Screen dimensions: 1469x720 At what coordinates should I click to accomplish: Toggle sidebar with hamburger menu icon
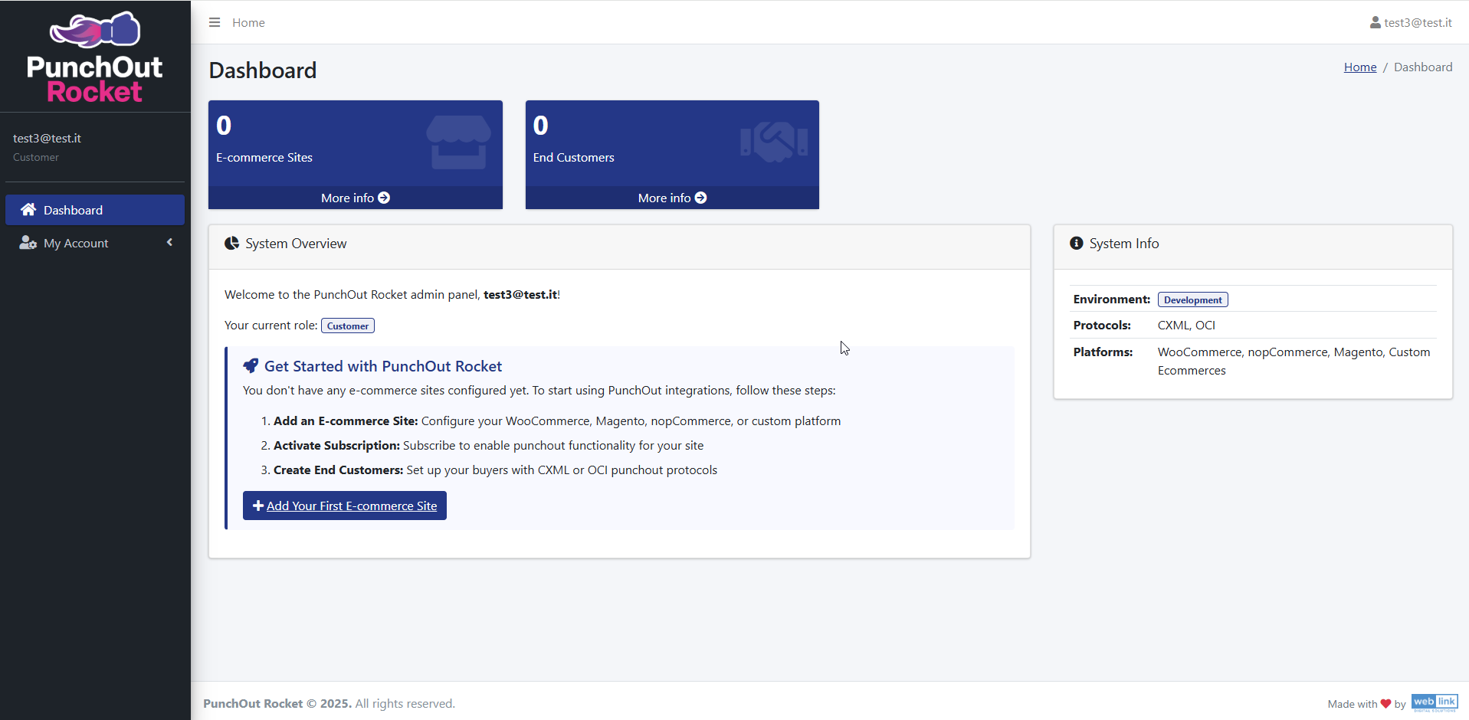click(x=215, y=22)
